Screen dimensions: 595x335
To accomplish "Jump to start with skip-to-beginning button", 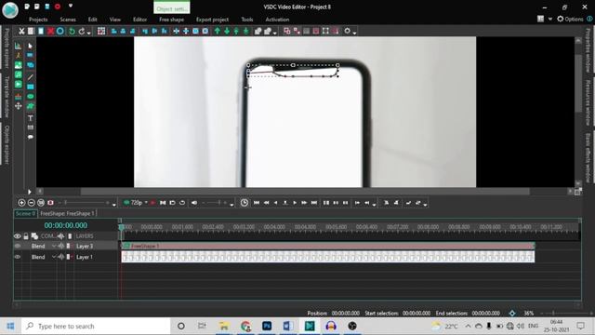I will [x=257, y=203].
